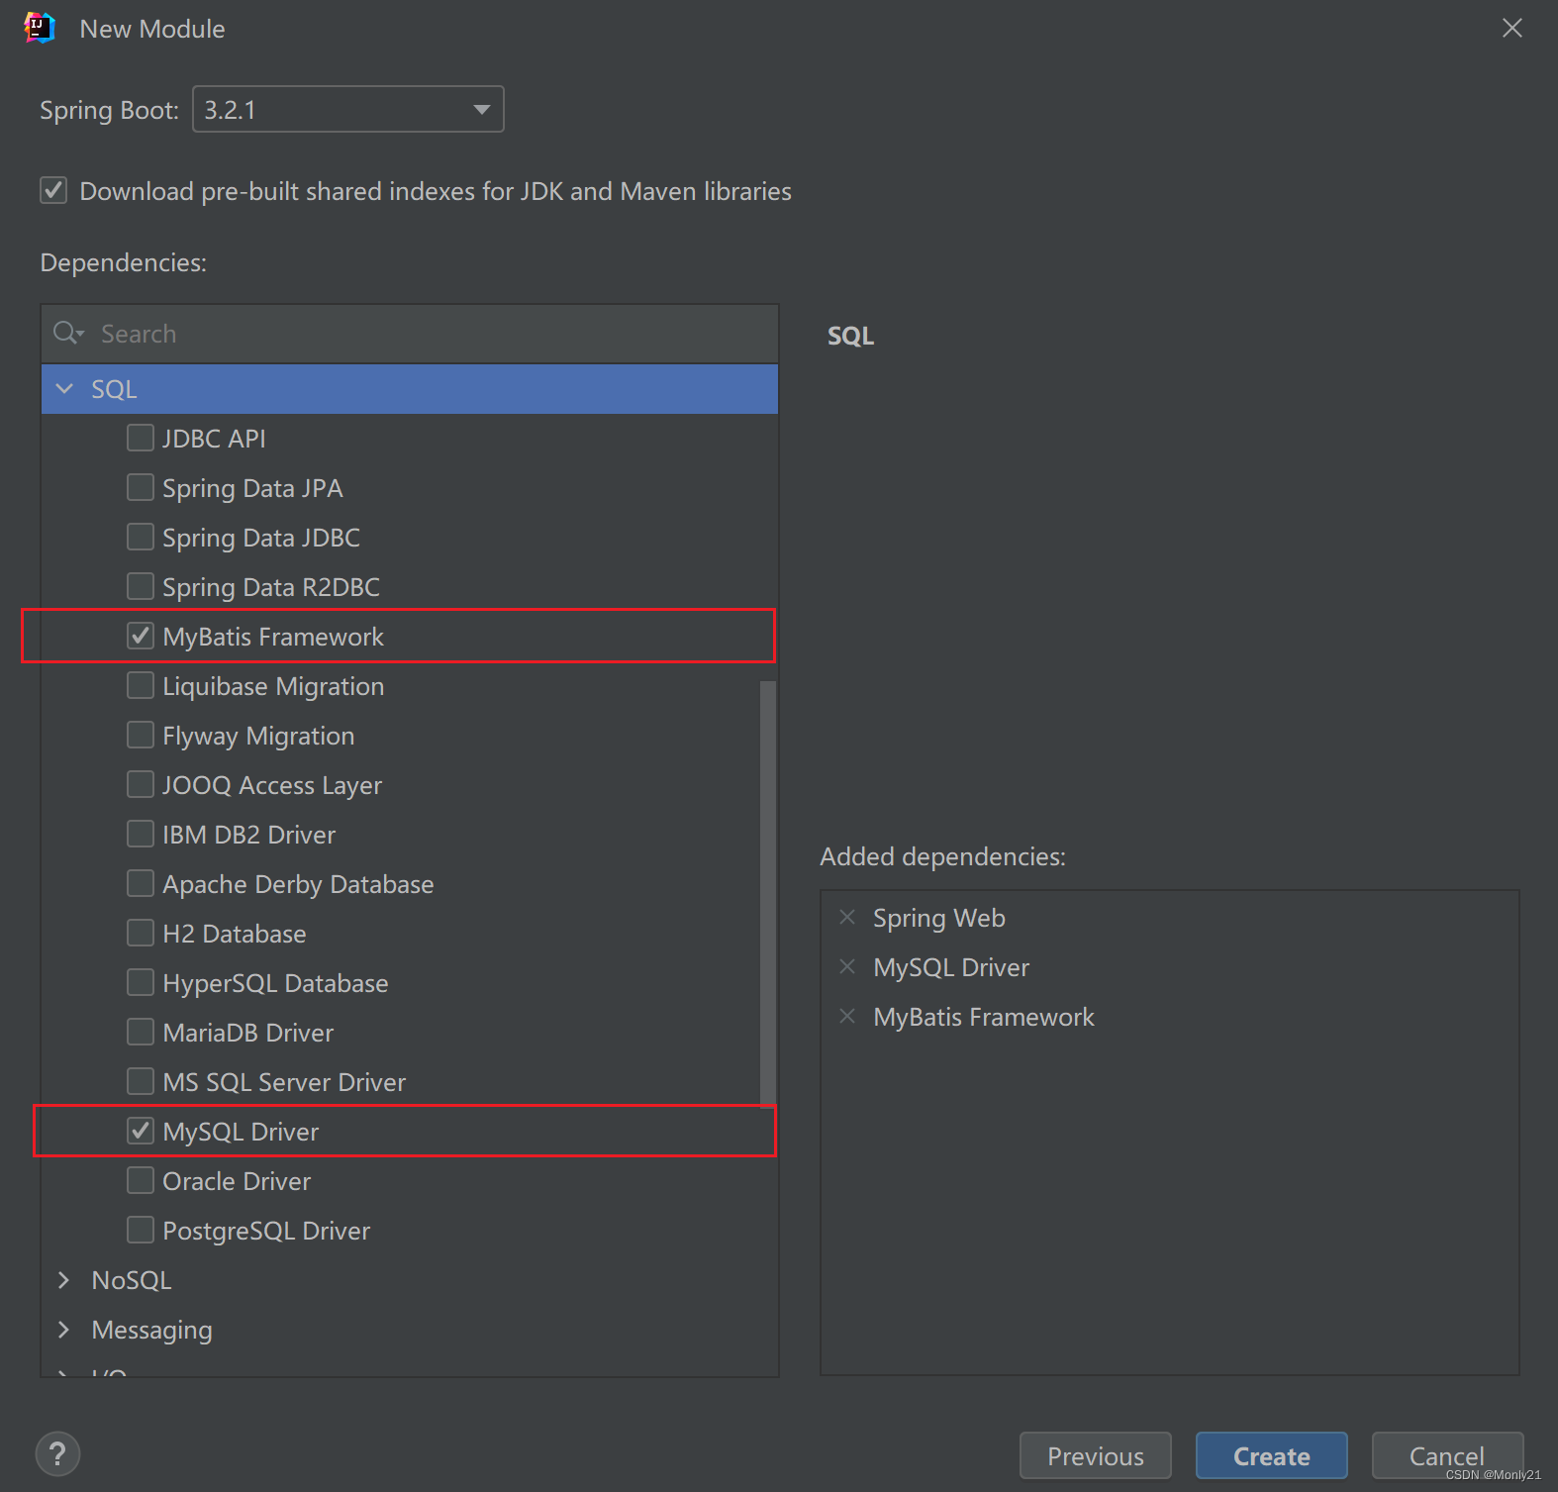This screenshot has width=1558, height=1492.
Task: Check JOOQ Access Layer checkbox
Action: tap(141, 784)
